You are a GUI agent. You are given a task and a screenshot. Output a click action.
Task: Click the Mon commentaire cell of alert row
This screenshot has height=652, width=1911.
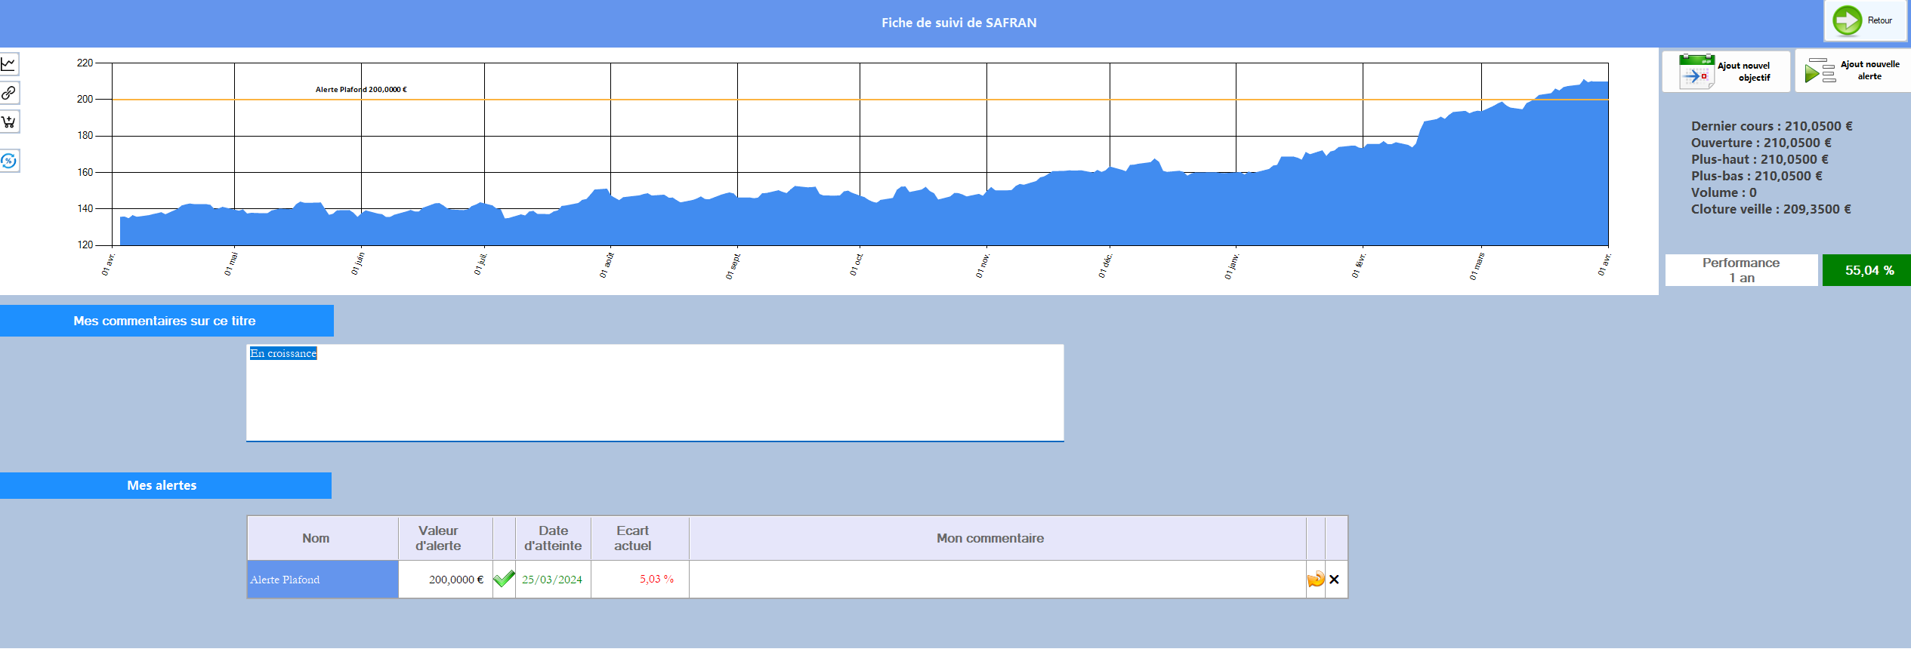pos(997,580)
